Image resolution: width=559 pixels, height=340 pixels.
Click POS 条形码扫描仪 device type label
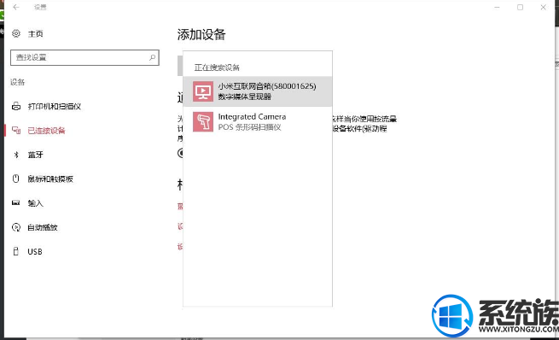(249, 127)
